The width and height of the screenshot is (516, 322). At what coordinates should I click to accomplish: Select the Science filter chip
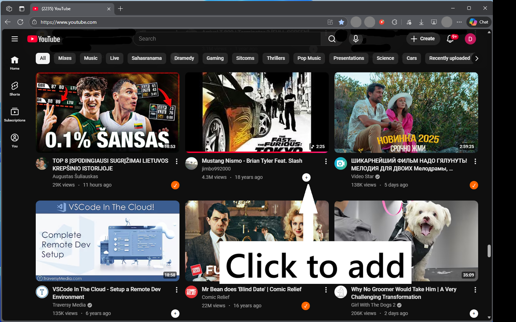click(385, 58)
